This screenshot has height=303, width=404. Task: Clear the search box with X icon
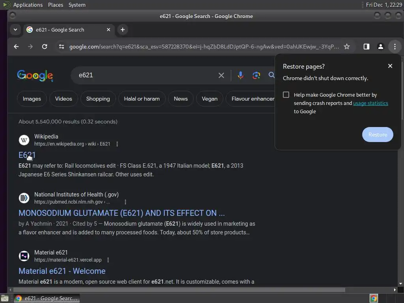point(221,75)
